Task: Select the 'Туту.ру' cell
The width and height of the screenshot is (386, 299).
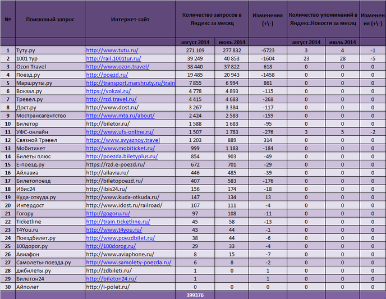Action: pyautogui.click(x=50, y=50)
